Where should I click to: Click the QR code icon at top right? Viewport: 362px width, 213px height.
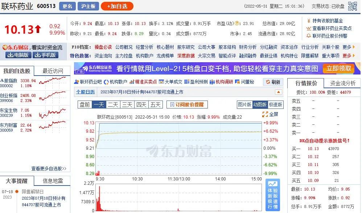pos(353,6)
